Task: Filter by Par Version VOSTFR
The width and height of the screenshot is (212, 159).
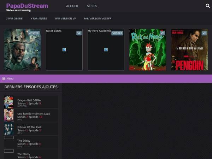Action: coord(98,18)
